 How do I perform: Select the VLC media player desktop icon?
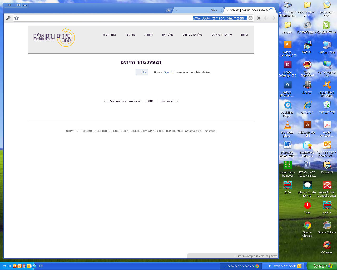coord(288,129)
